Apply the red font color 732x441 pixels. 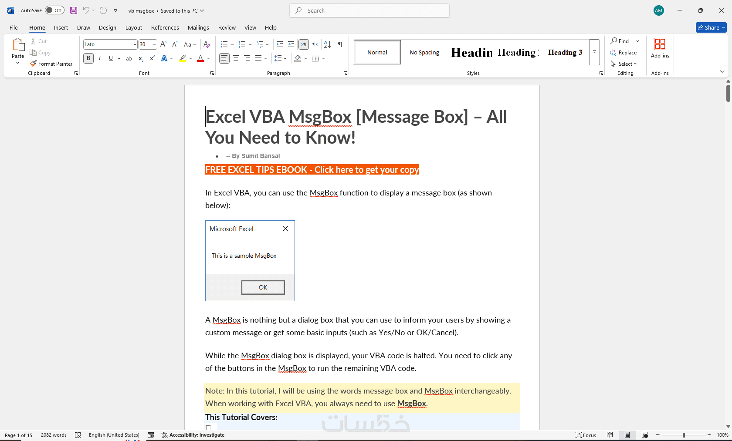[x=200, y=58]
